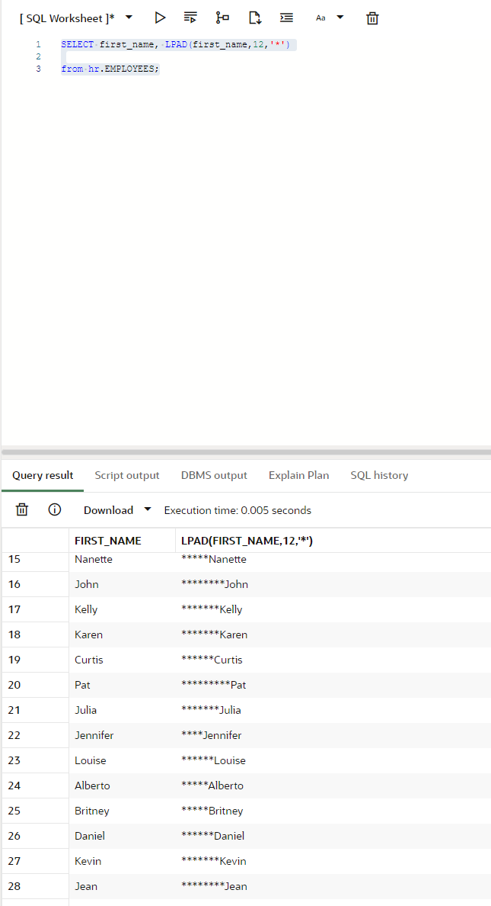Screen dimensions: 491x906
Task: Run the SQL statement with play icon
Action: 161,18
